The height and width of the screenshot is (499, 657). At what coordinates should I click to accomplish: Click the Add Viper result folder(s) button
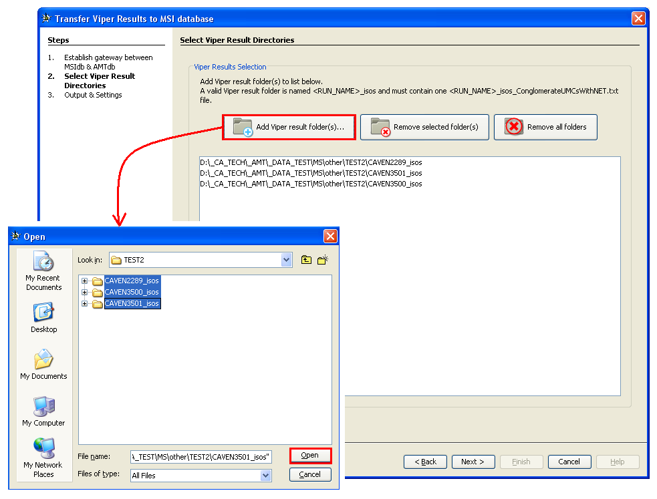point(288,127)
